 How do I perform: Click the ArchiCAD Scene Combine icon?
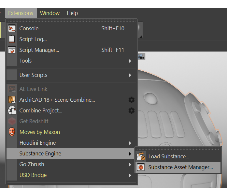pyautogui.click(x=12, y=100)
